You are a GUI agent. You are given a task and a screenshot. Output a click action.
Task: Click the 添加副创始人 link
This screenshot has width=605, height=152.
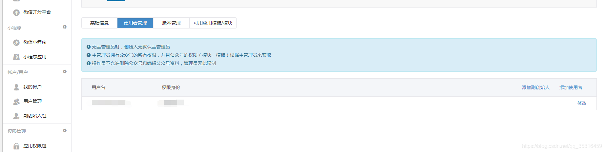pos(535,87)
